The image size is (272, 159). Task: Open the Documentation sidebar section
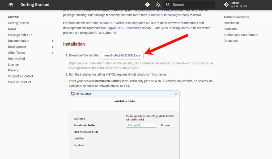(x=19, y=41)
